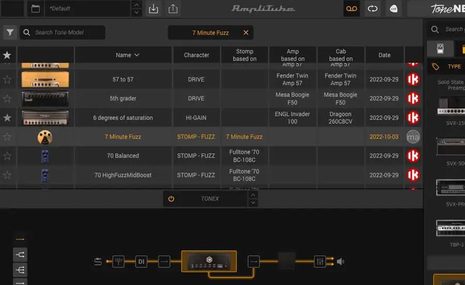Open the preset folder browser icon
Screen dimensions: 465x285
click(36, 9)
